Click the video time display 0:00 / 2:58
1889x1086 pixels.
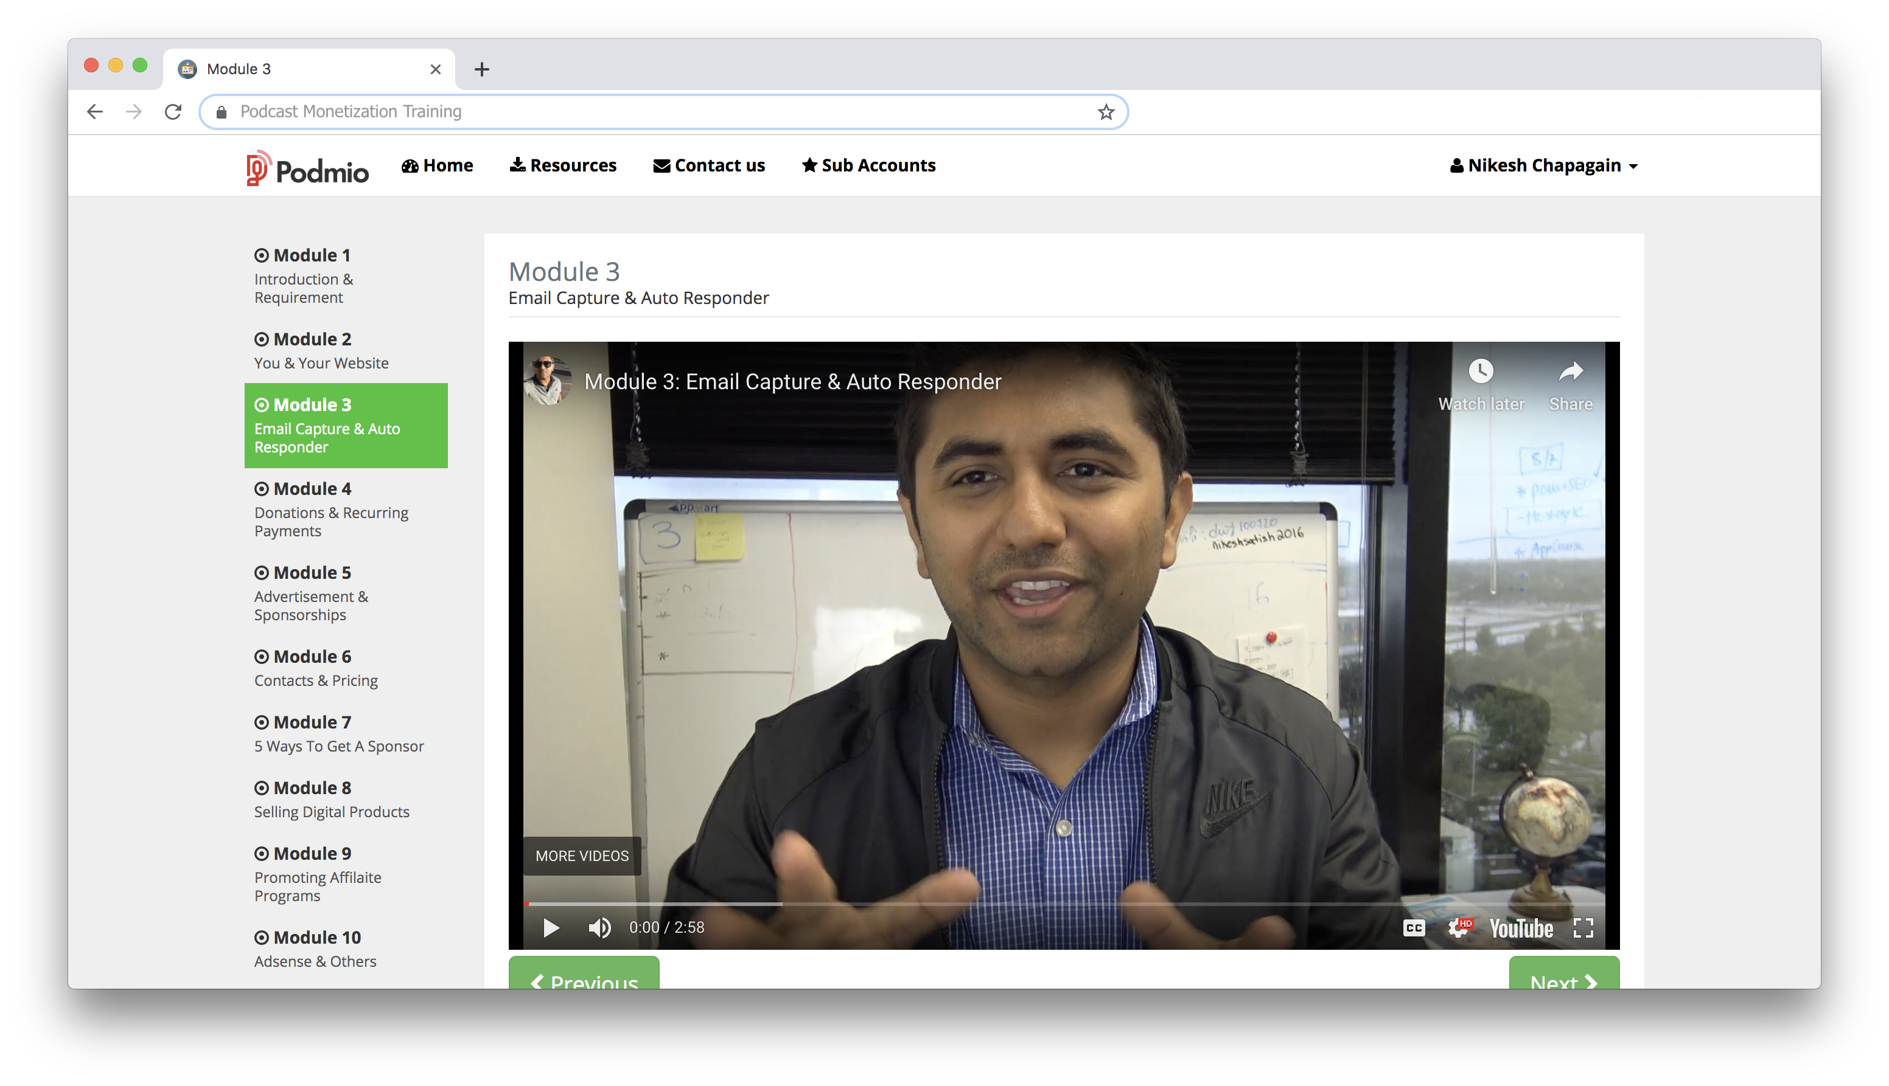tap(666, 928)
